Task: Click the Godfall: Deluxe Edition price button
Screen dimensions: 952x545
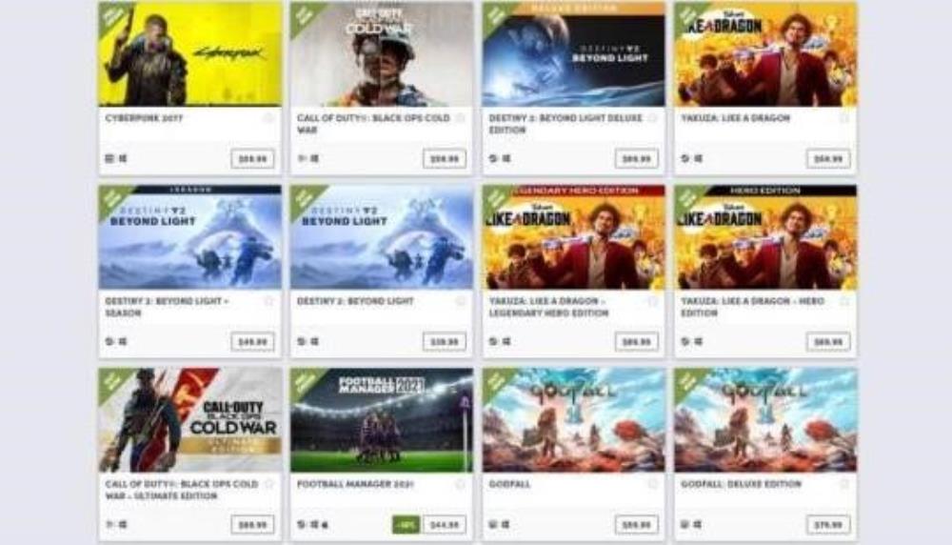Action: coord(828,525)
